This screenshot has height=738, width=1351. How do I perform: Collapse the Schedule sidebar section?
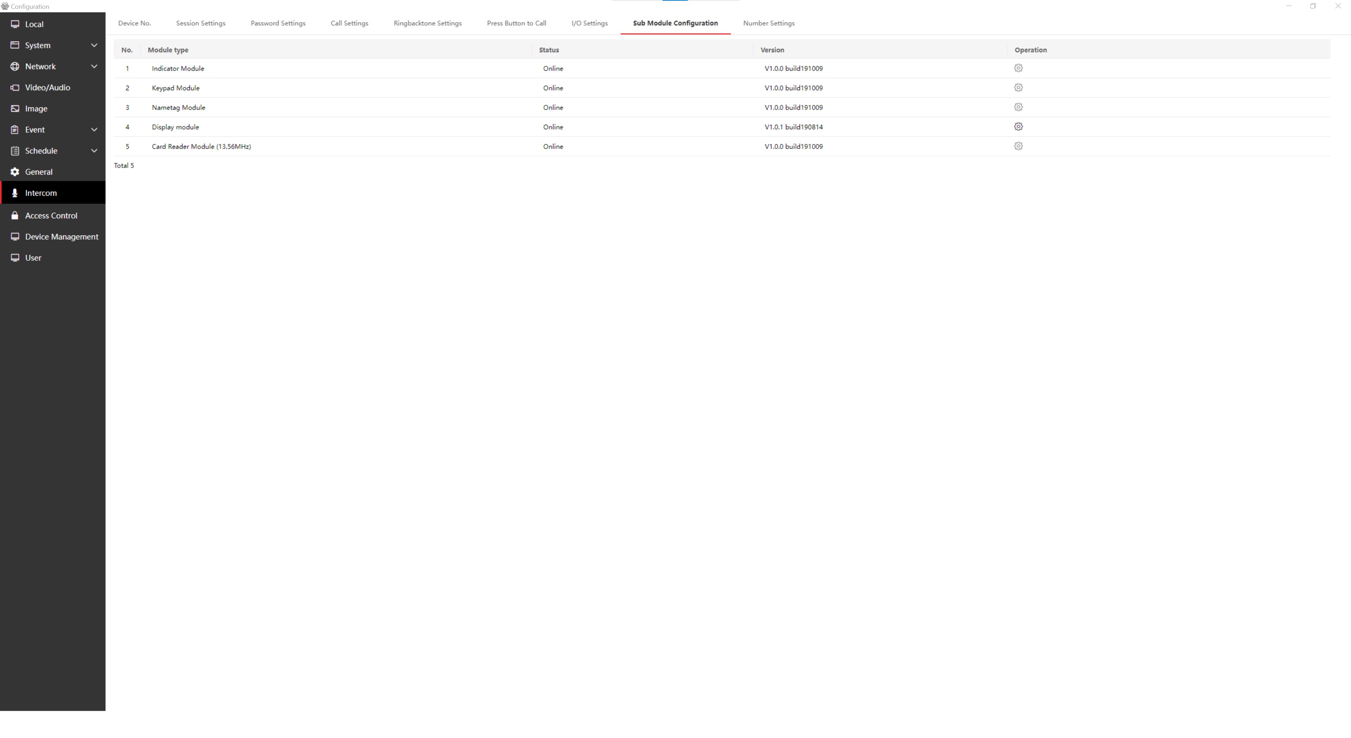(x=94, y=150)
